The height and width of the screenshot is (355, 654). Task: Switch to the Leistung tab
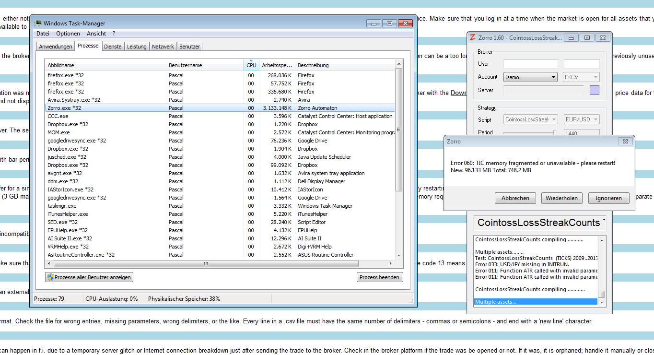(x=137, y=47)
